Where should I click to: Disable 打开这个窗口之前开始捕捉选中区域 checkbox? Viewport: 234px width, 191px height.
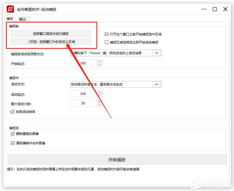click(x=106, y=34)
